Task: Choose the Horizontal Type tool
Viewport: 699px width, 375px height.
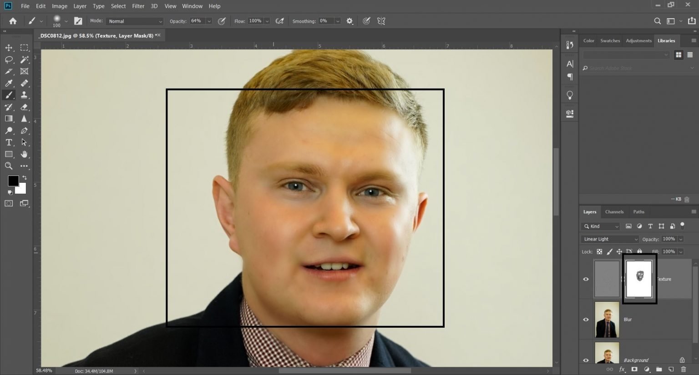Action: 8,142
